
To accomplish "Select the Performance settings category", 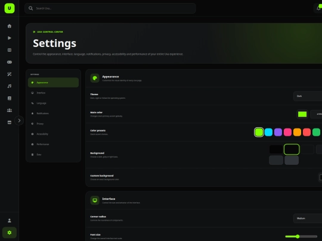I will [53, 144].
